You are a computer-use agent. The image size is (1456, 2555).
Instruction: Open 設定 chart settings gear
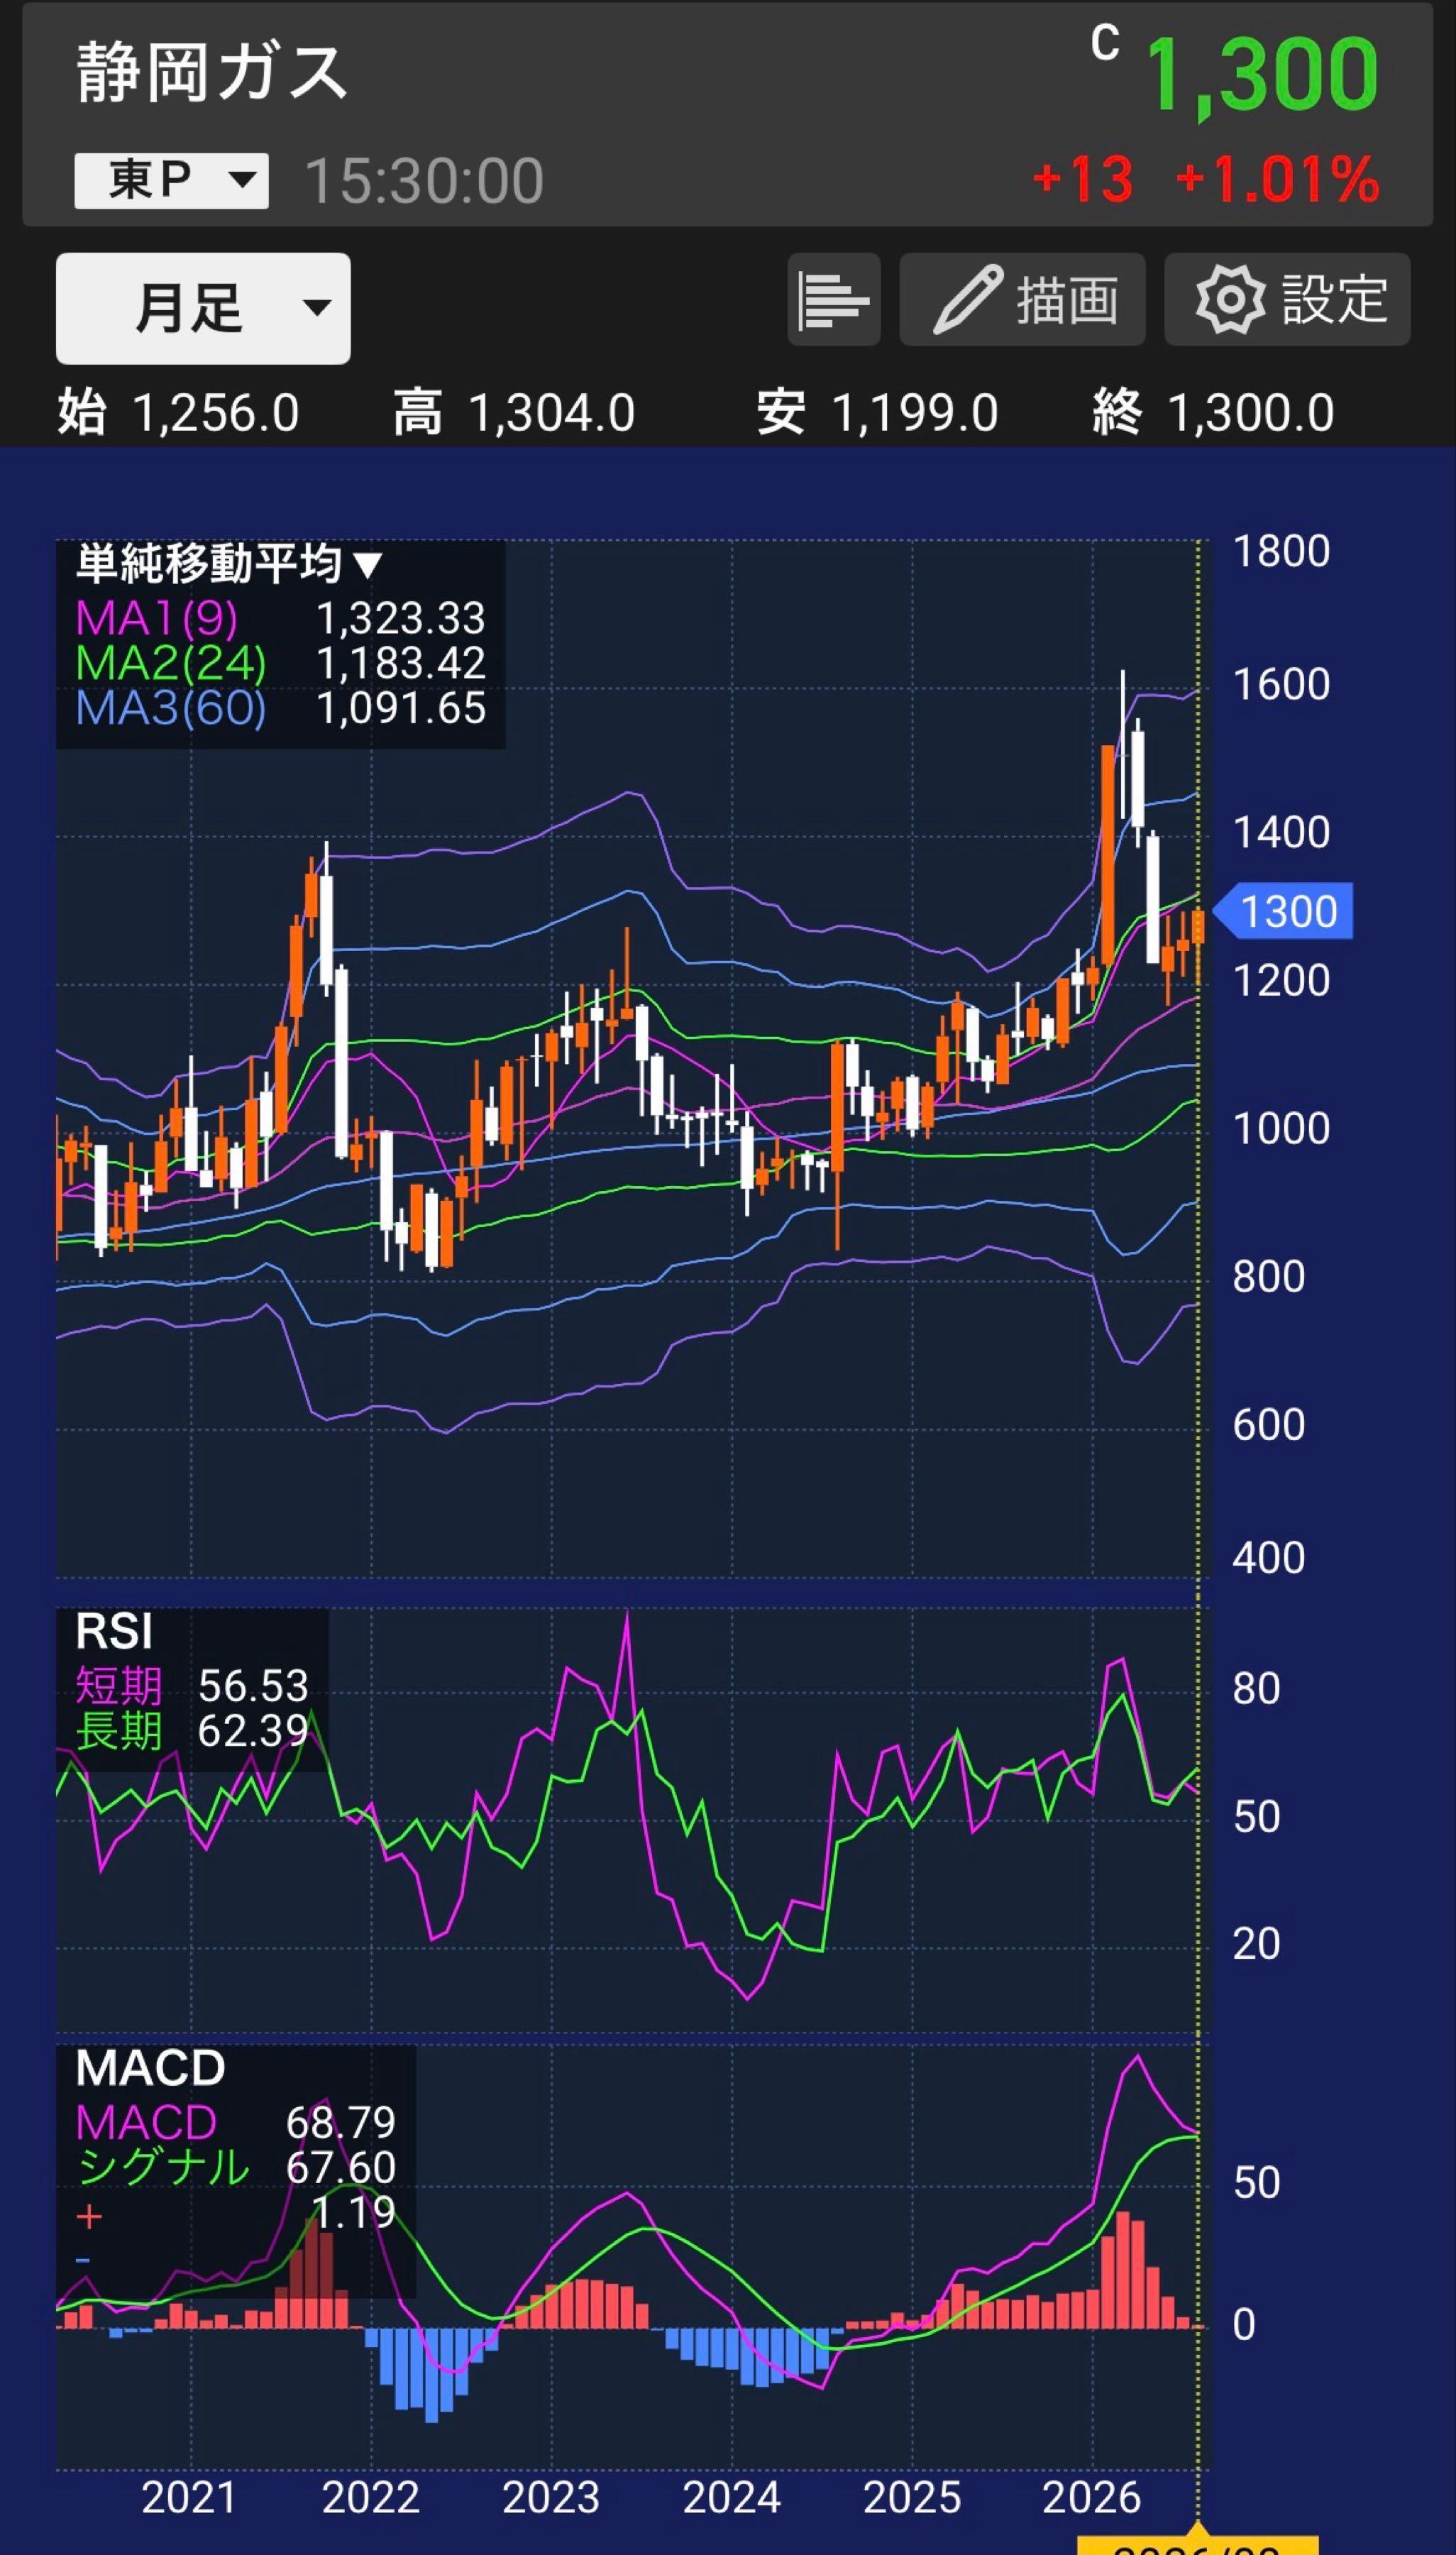1287,300
